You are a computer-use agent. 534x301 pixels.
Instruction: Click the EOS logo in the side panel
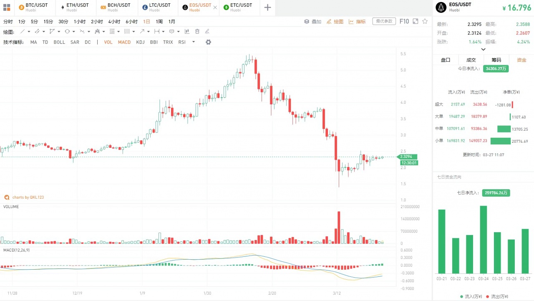pos(441,7)
